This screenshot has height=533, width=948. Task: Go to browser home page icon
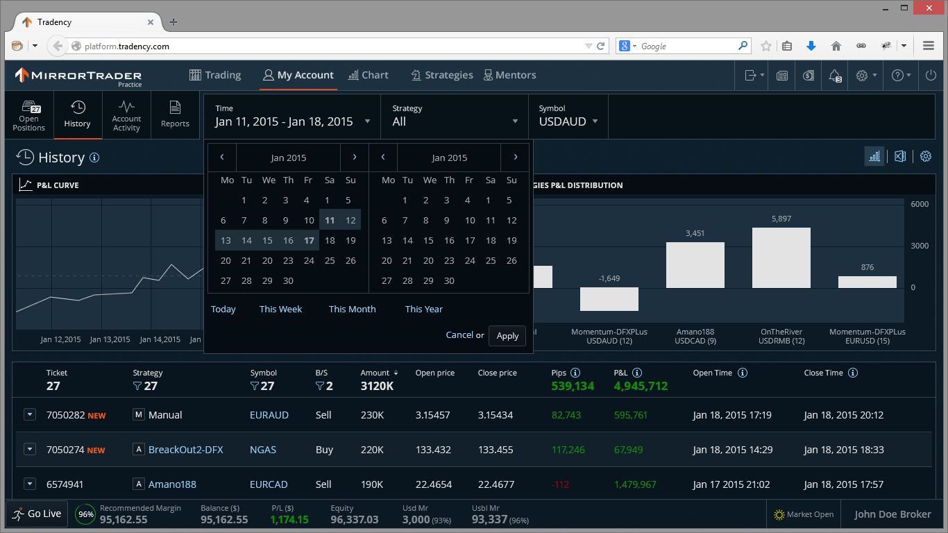pyautogui.click(x=836, y=46)
